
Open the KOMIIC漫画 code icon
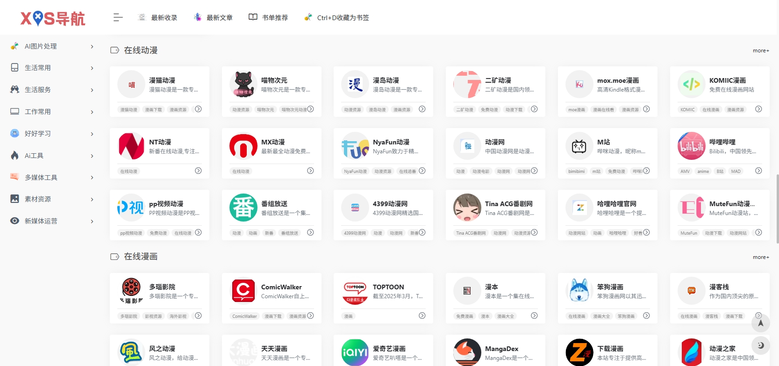[692, 85]
